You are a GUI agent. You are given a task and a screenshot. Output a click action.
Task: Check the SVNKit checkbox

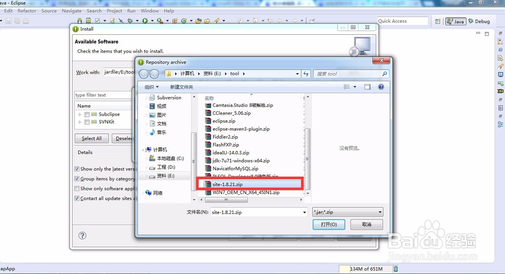click(87, 122)
